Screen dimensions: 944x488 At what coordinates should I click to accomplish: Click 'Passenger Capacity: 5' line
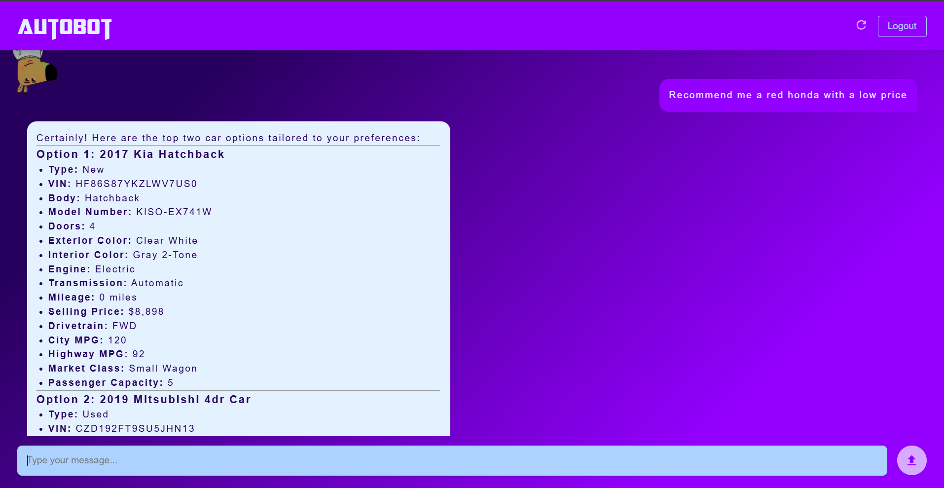110,383
